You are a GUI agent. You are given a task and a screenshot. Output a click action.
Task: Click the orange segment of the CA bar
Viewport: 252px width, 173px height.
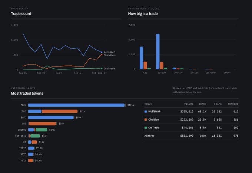point(34,142)
